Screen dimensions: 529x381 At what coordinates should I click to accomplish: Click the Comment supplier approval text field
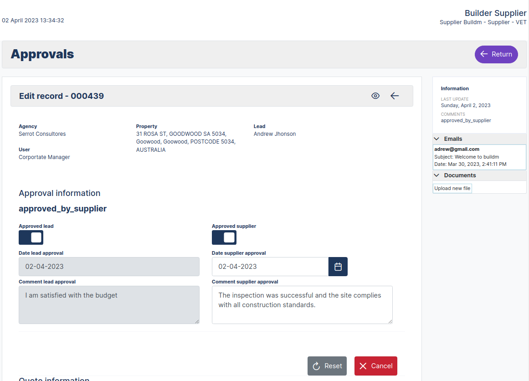coord(302,304)
